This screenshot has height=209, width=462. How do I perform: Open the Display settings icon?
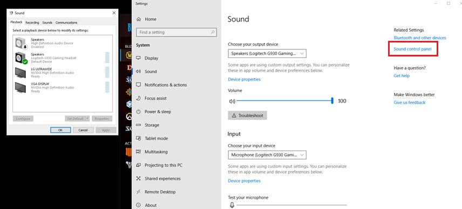(139, 58)
